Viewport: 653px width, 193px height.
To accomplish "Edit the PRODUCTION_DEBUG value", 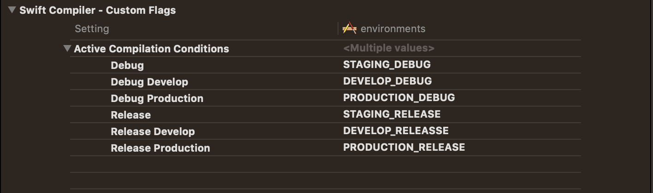I will (x=399, y=98).
